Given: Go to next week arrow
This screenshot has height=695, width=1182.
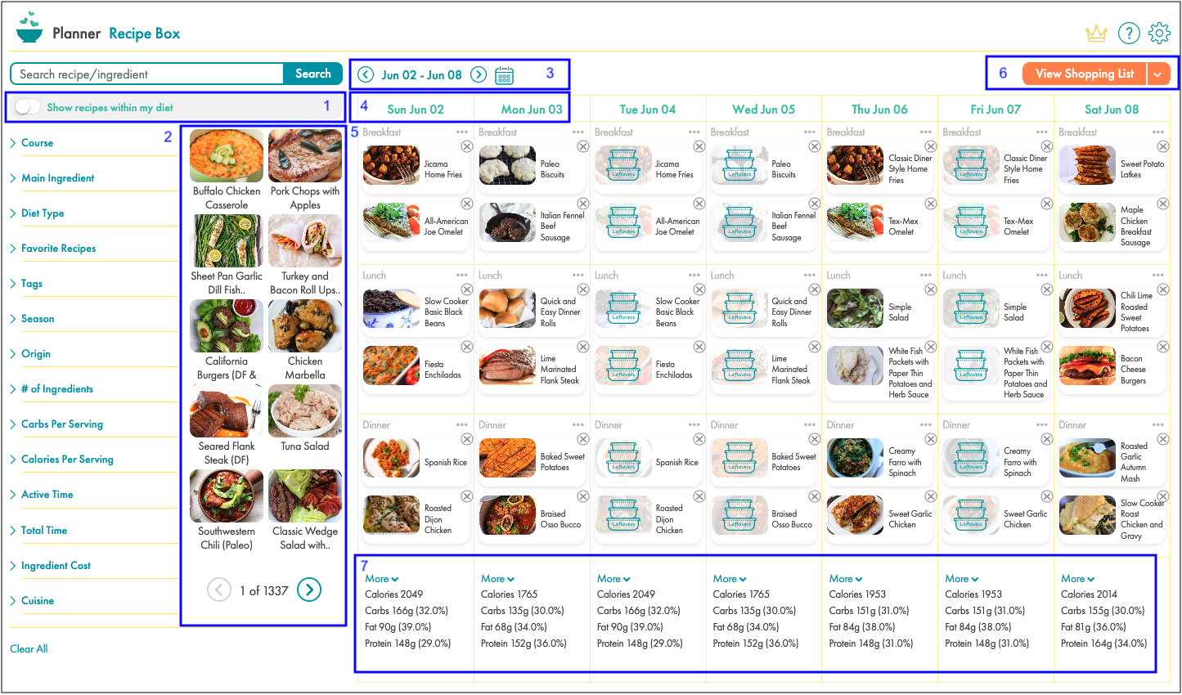Looking at the screenshot, I should 479,74.
